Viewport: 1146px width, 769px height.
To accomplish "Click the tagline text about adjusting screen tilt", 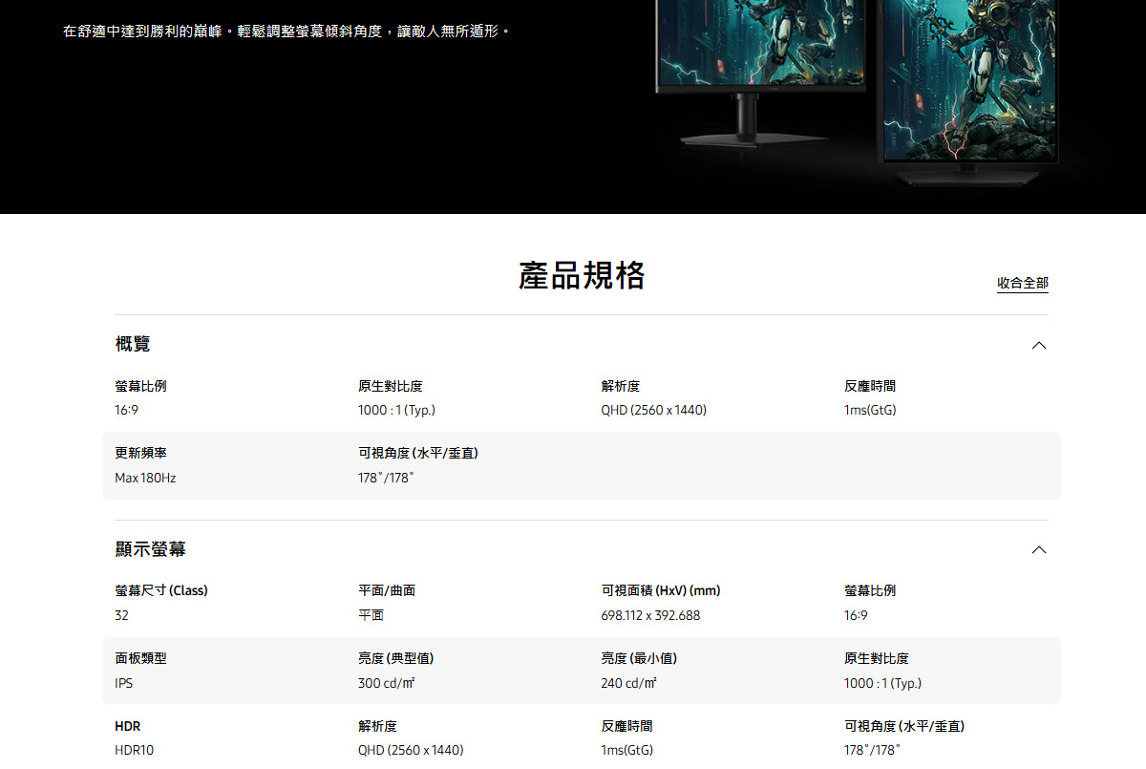I will 286,32.
